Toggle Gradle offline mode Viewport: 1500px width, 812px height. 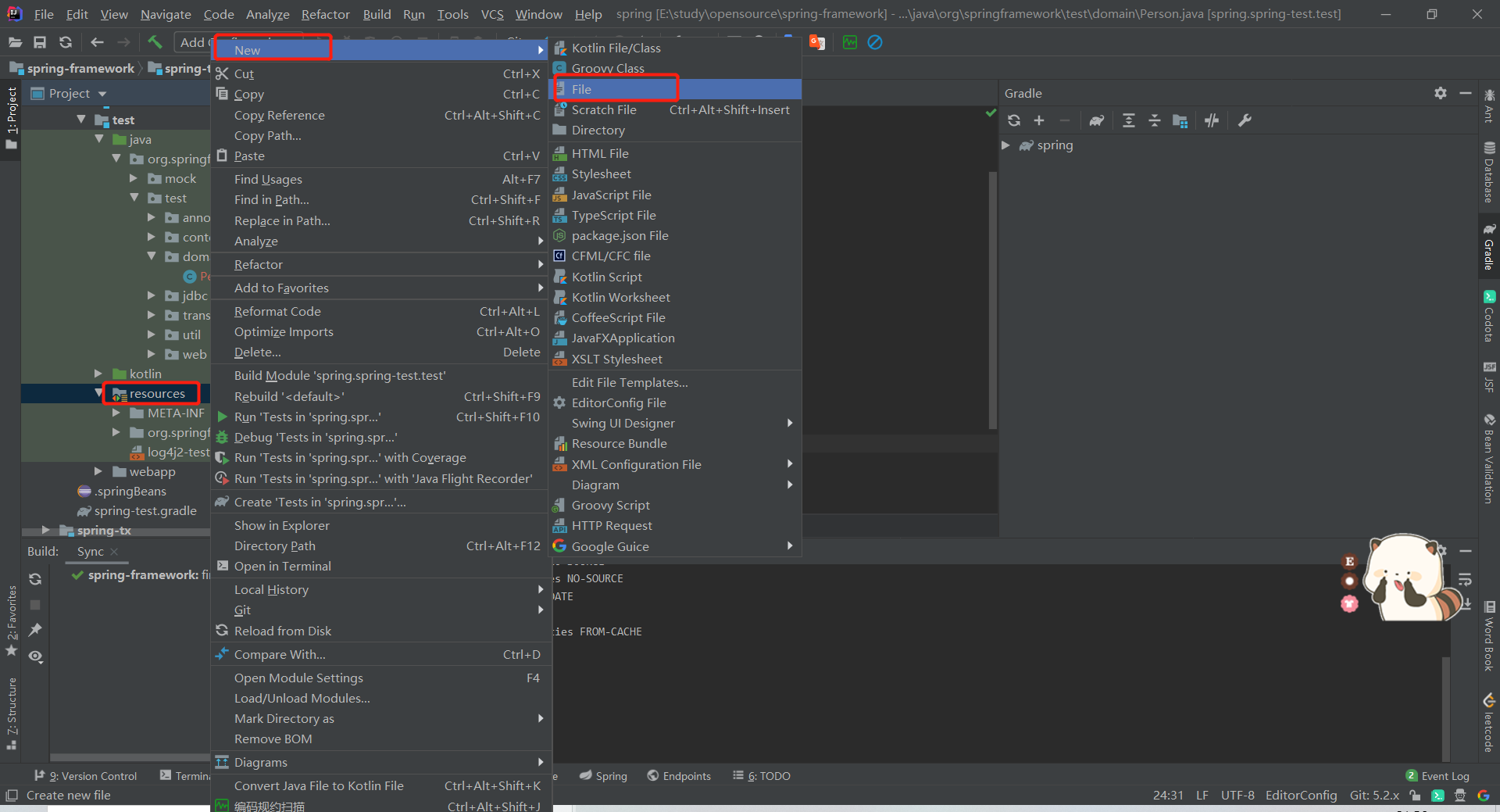point(1212,120)
